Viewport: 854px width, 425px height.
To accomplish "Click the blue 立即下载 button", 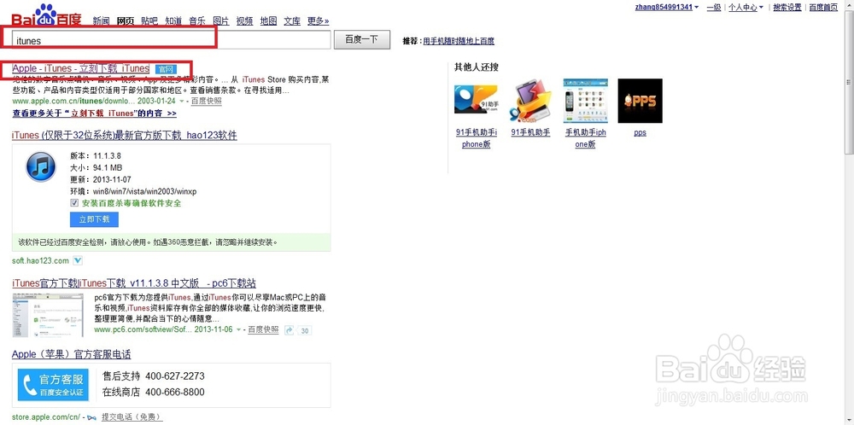I will 94,219.
